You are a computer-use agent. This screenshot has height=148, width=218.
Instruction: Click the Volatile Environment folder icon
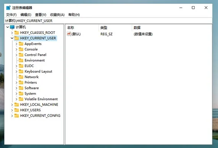[x=21, y=99]
